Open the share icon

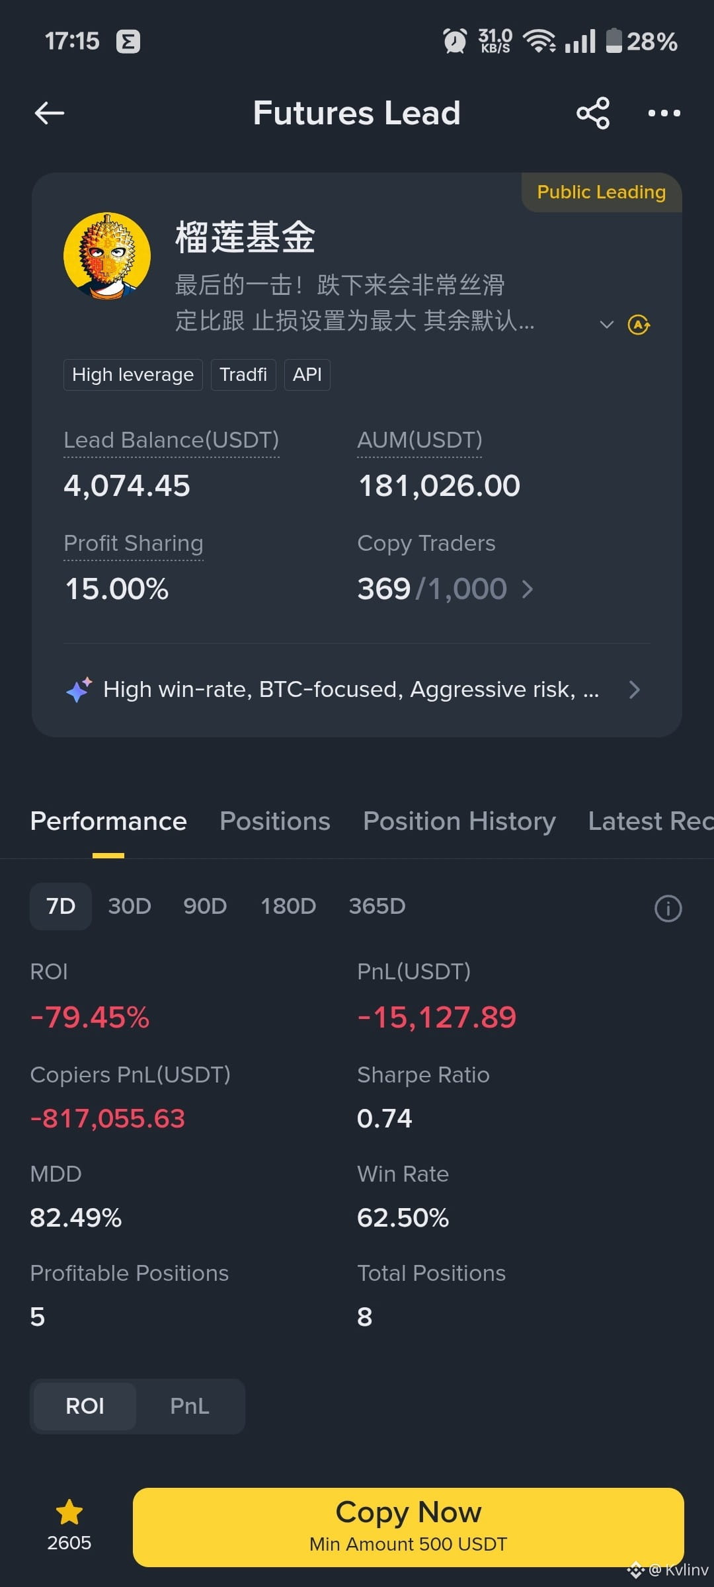coord(593,113)
